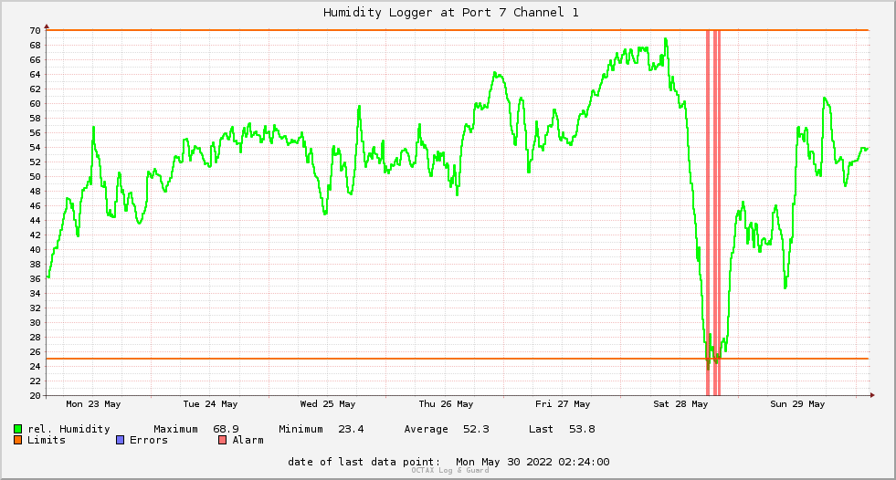Click the 'Minimum' statistic label
Screen dimensions: 896x480
[300, 429]
